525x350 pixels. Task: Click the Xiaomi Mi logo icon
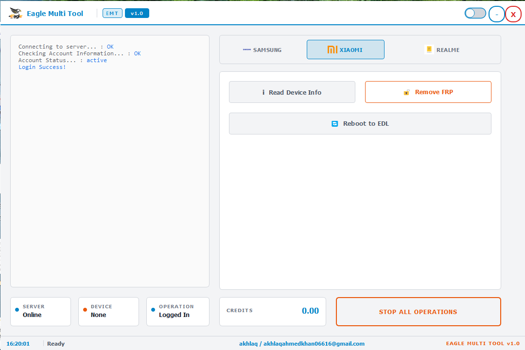point(332,50)
